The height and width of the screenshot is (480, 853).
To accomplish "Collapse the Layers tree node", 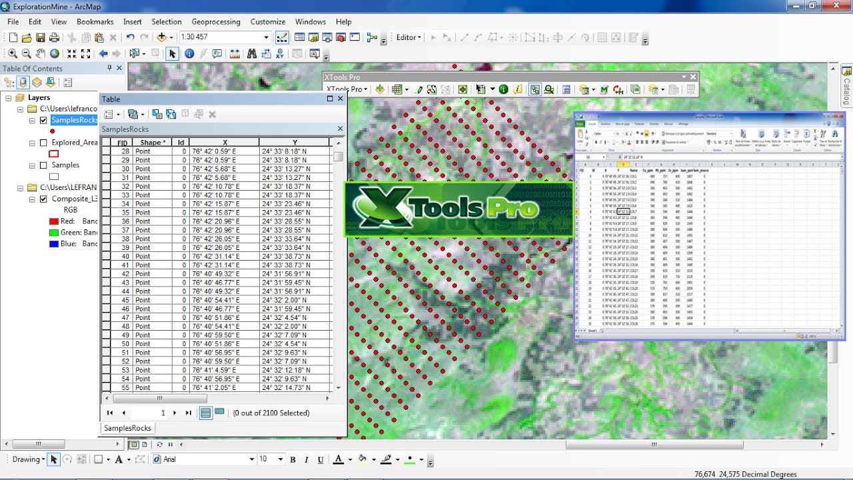I will (x=8, y=98).
